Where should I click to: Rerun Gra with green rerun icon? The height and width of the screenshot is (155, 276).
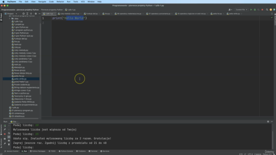[5, 126]
